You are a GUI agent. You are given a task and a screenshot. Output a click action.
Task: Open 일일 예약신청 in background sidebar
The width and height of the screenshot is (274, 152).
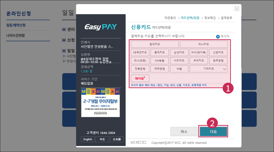point(16,25)
